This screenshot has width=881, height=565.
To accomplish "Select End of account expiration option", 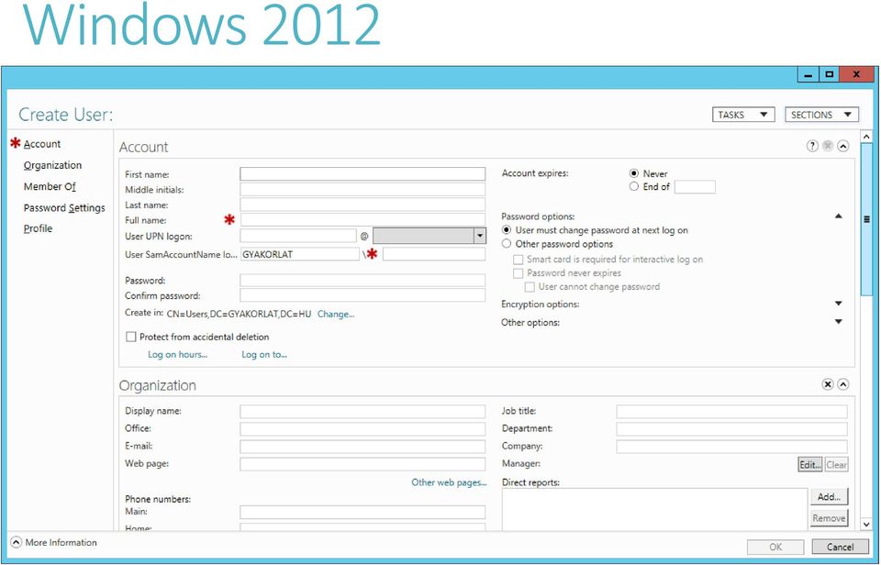I will [x=634, y=186].
